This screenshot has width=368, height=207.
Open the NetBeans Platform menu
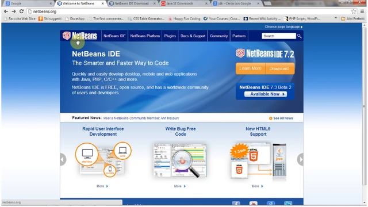click(x=145, y=36)
